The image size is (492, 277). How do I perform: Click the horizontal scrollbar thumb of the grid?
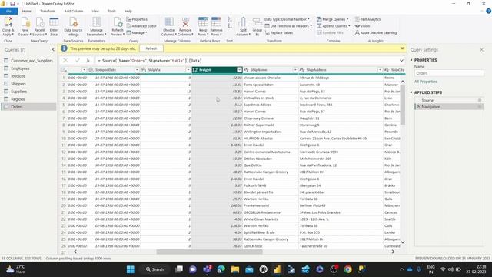click(209, 252)
